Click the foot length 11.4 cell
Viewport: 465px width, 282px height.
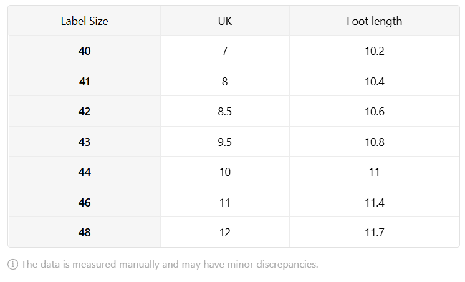pyautogui.click(x=374, y=202)
